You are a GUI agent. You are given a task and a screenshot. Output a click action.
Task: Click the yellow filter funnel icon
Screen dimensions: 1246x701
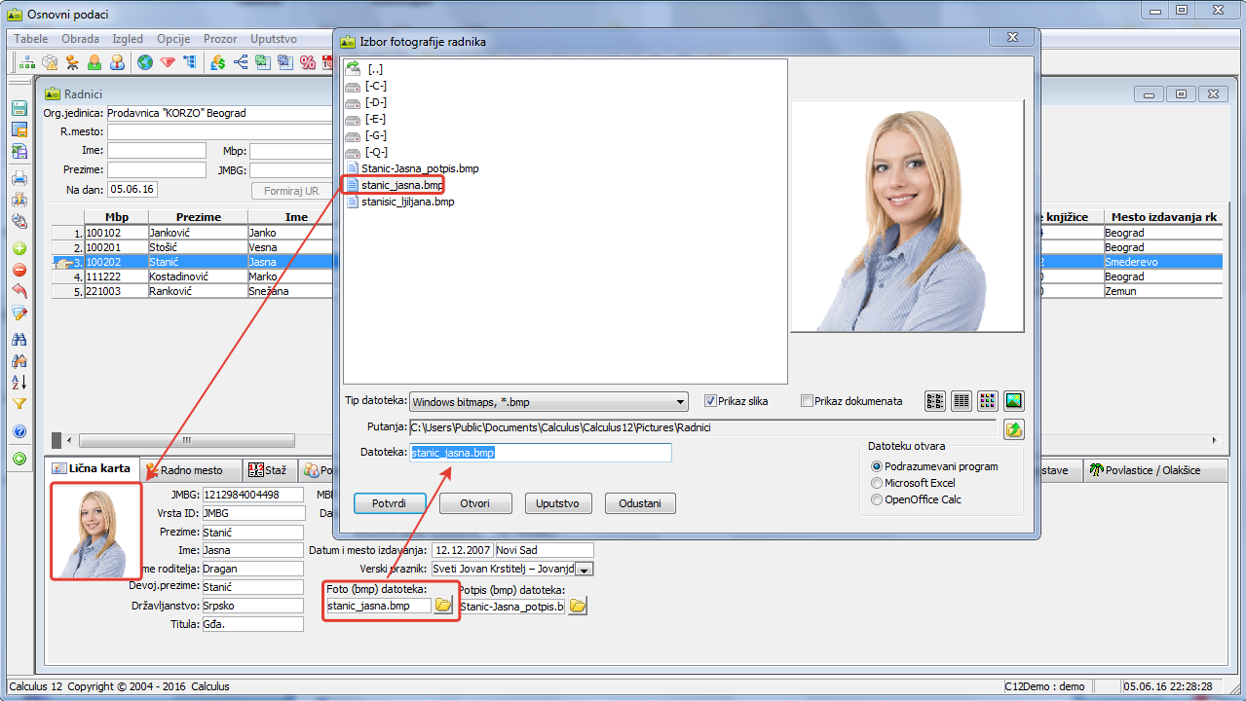[x=19, y=404]
